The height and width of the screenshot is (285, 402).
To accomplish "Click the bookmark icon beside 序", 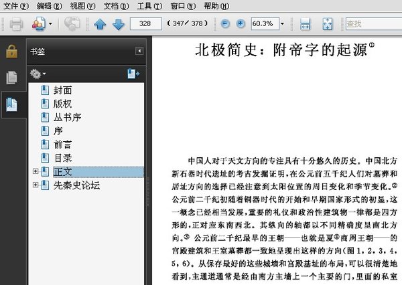I will point(45,131).
